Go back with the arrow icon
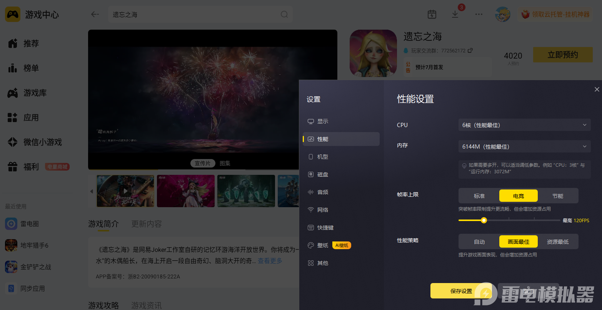Viewport: 602px width, 310px height. pyautogui.click(x=95, y=14)
